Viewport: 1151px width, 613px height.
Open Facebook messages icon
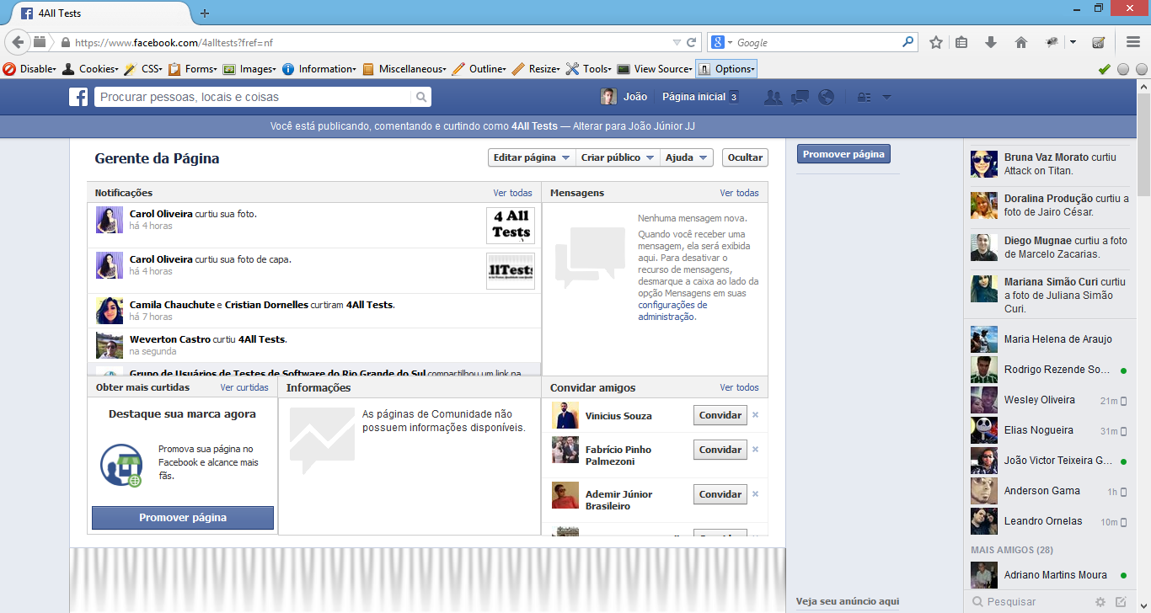(800, 98)
